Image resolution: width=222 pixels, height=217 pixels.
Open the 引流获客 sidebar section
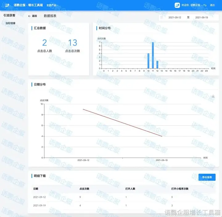click(9, 15)
